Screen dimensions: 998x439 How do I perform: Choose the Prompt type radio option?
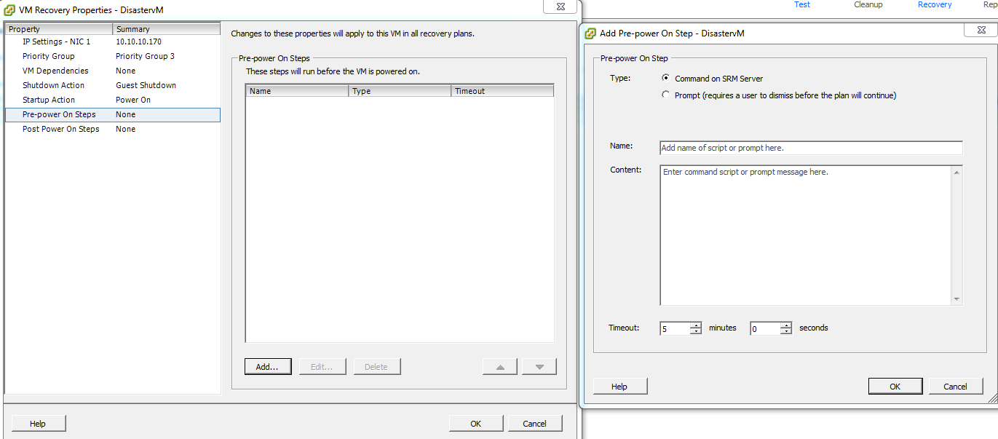coord(665,95)
